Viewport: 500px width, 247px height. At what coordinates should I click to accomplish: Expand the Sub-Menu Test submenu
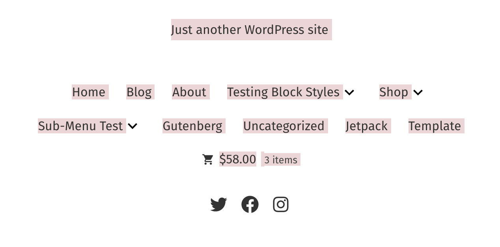[x=132, y=126]
